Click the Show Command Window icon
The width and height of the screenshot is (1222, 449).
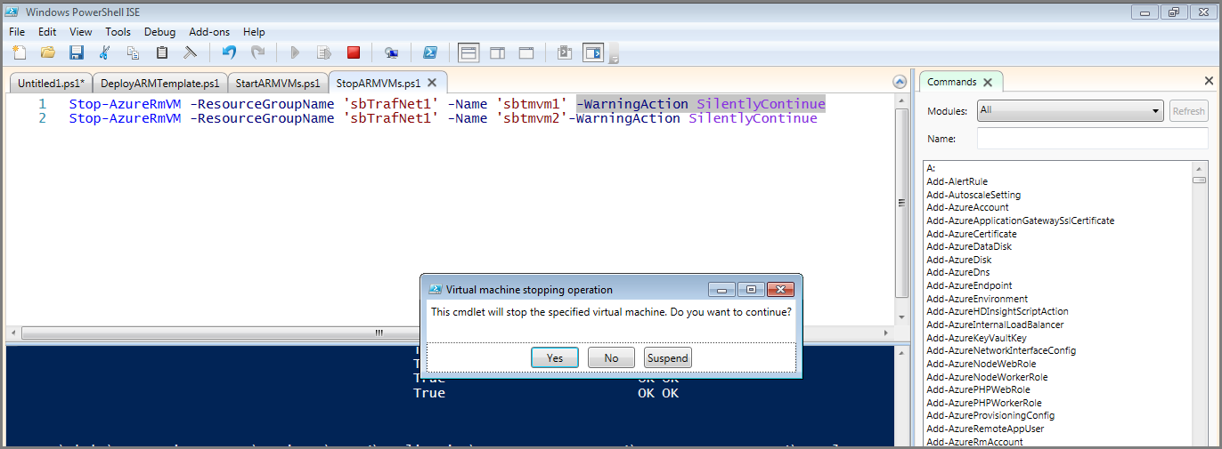564,52
